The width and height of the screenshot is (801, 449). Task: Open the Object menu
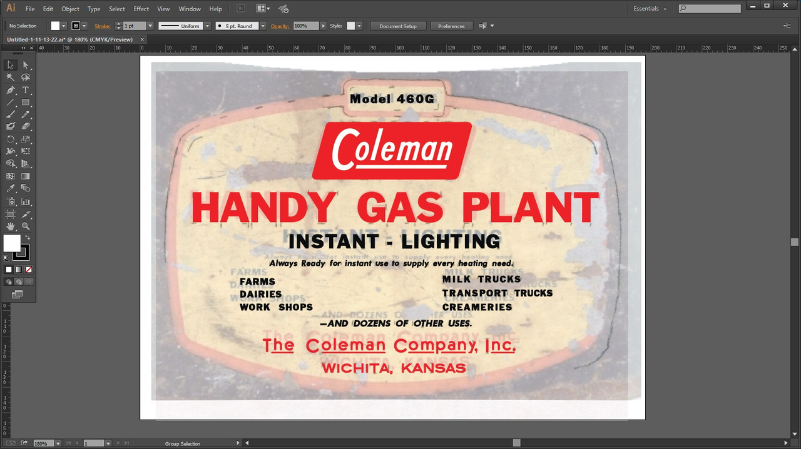(70, 9)
